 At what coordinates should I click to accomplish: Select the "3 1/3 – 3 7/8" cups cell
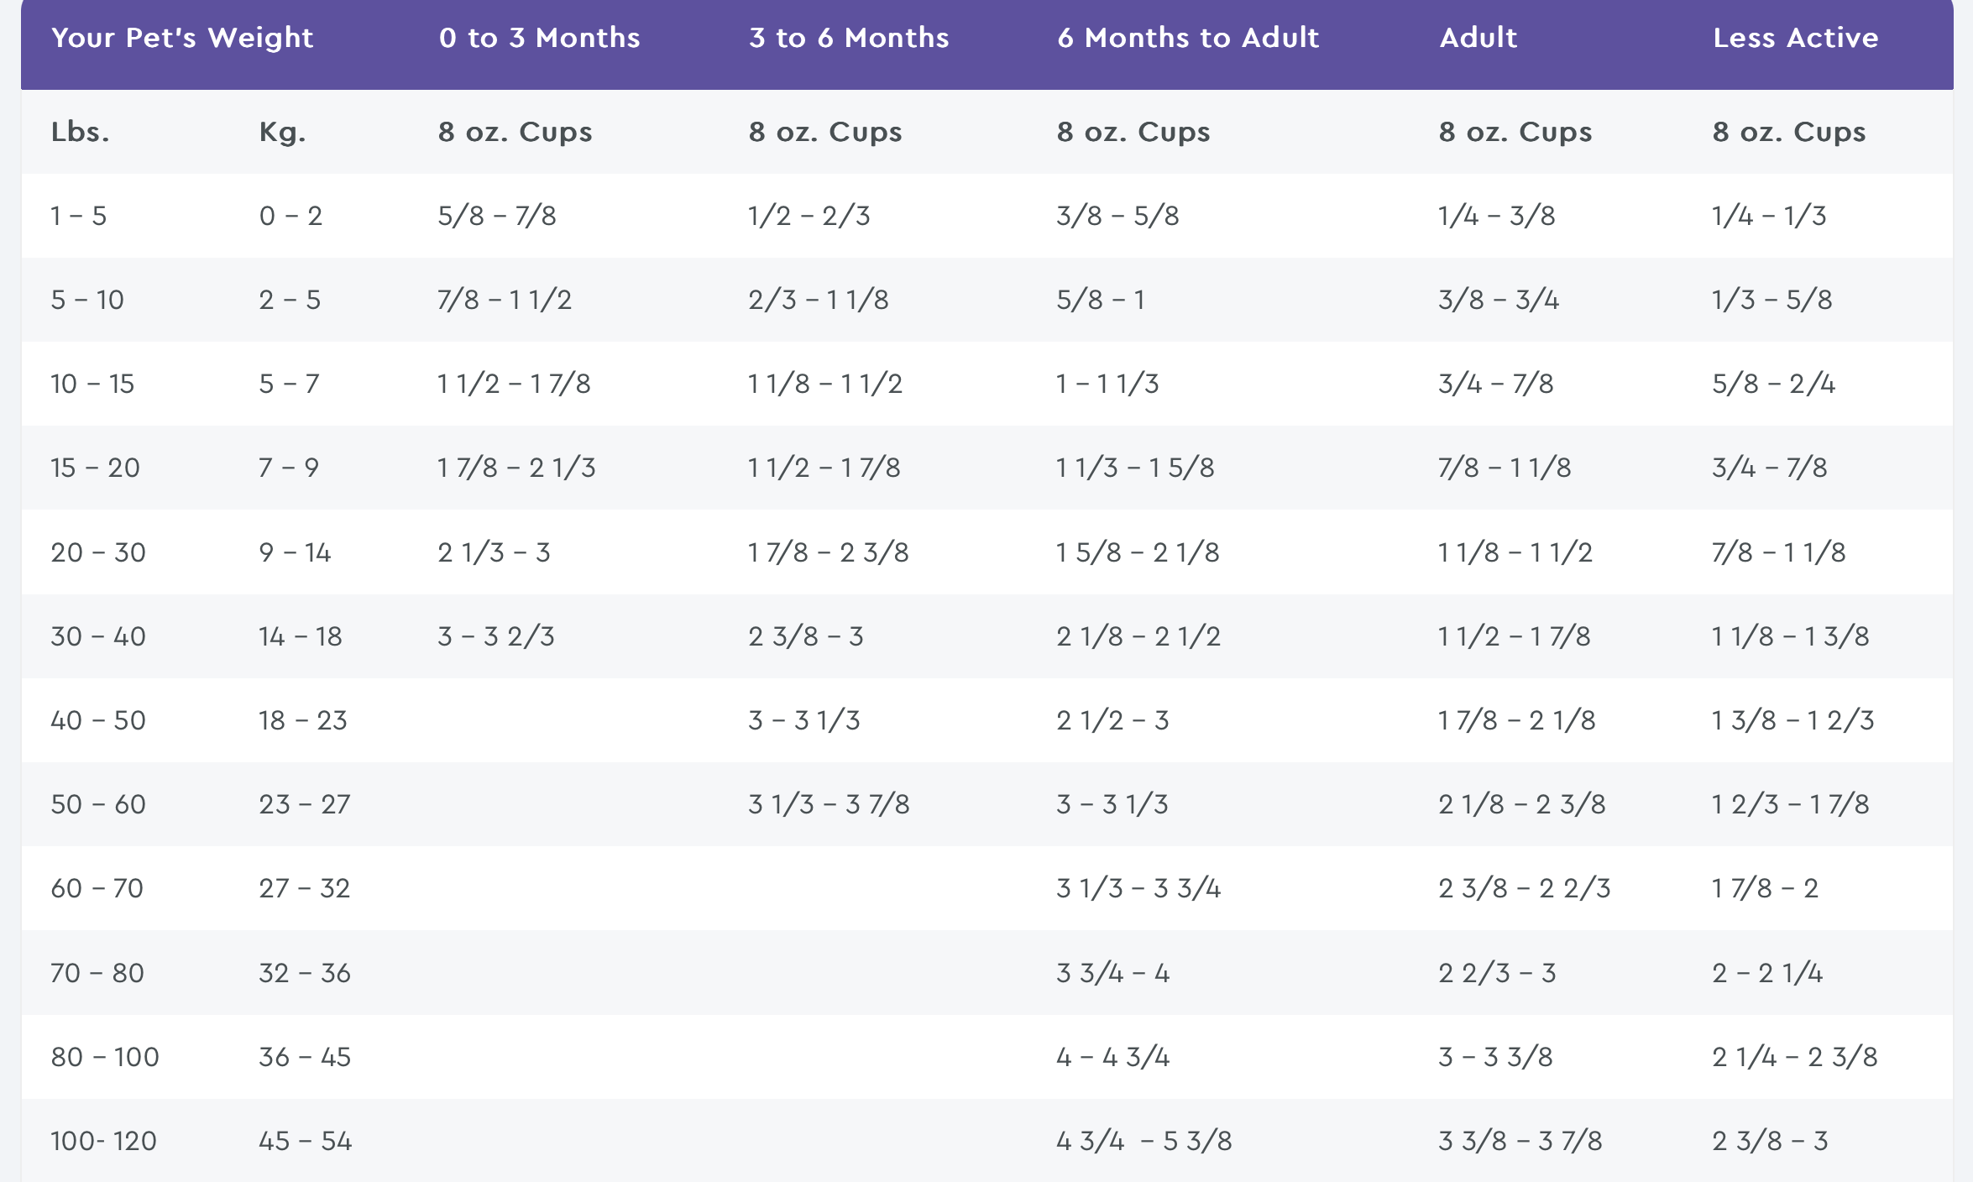point(829,804)
